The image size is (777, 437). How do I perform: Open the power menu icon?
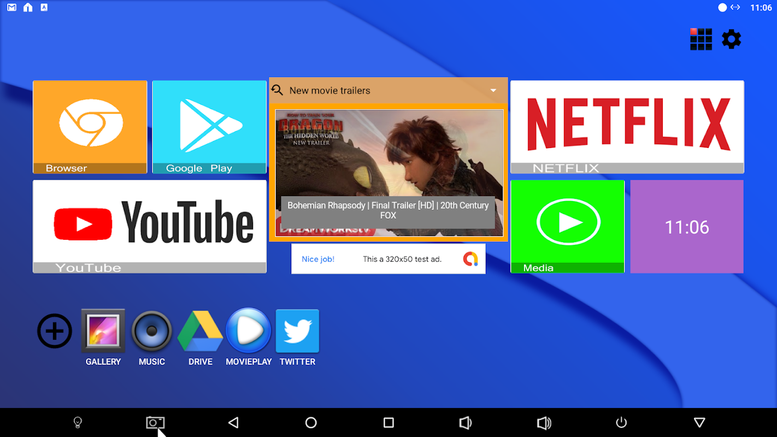click(x=621, y=422)
